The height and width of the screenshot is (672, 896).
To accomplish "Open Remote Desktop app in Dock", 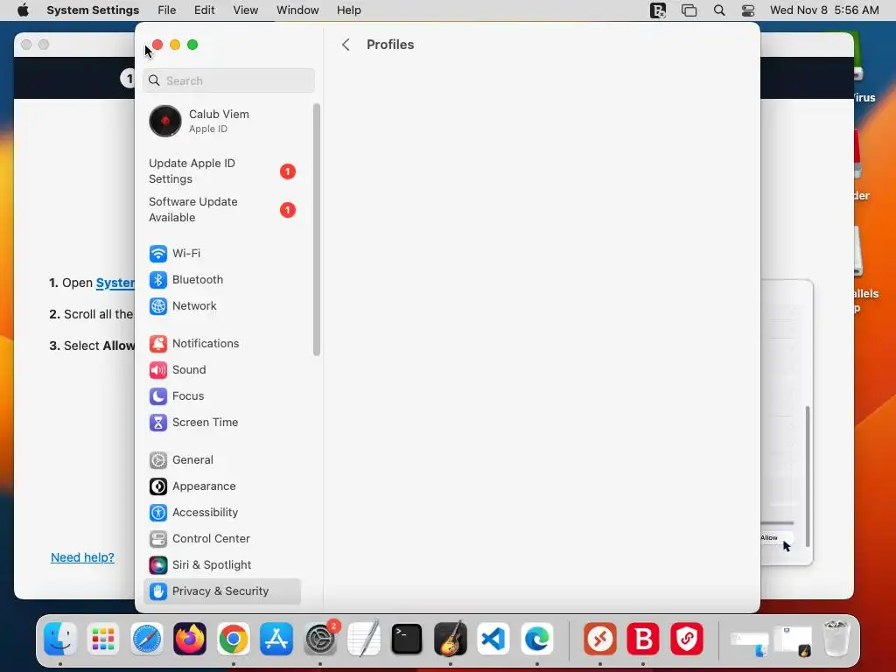I will (600, 639).
